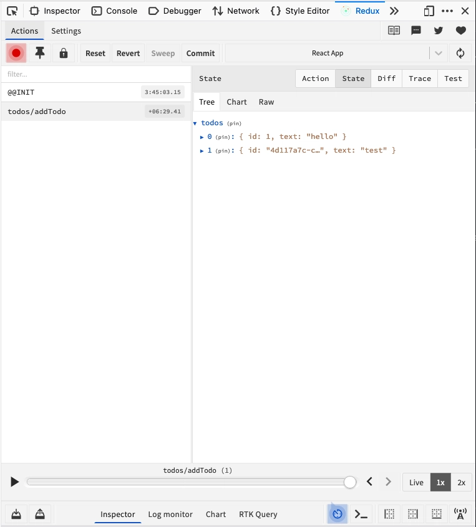Open devtools three-dot options menu
The height and width of the screenshot is (527, 476).
(x=447, y=11)
